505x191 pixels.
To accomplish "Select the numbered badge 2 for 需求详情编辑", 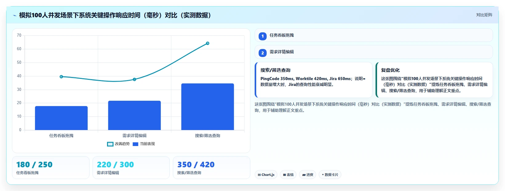I will click(x=263, y=53).
